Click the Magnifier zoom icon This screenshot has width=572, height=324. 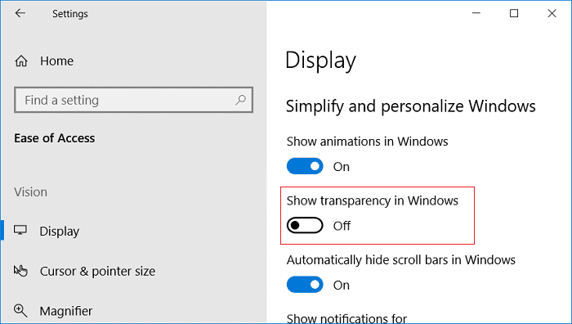pyautogui.click(x=20, y=311)
